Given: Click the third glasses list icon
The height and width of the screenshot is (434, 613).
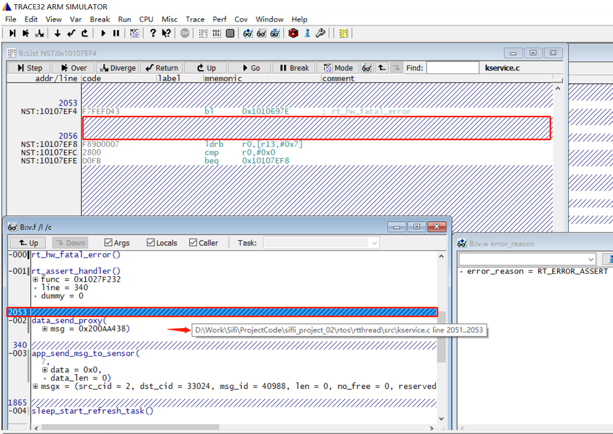Looking at the screenshot, I should pyautogui.click(x=275, y=33).
